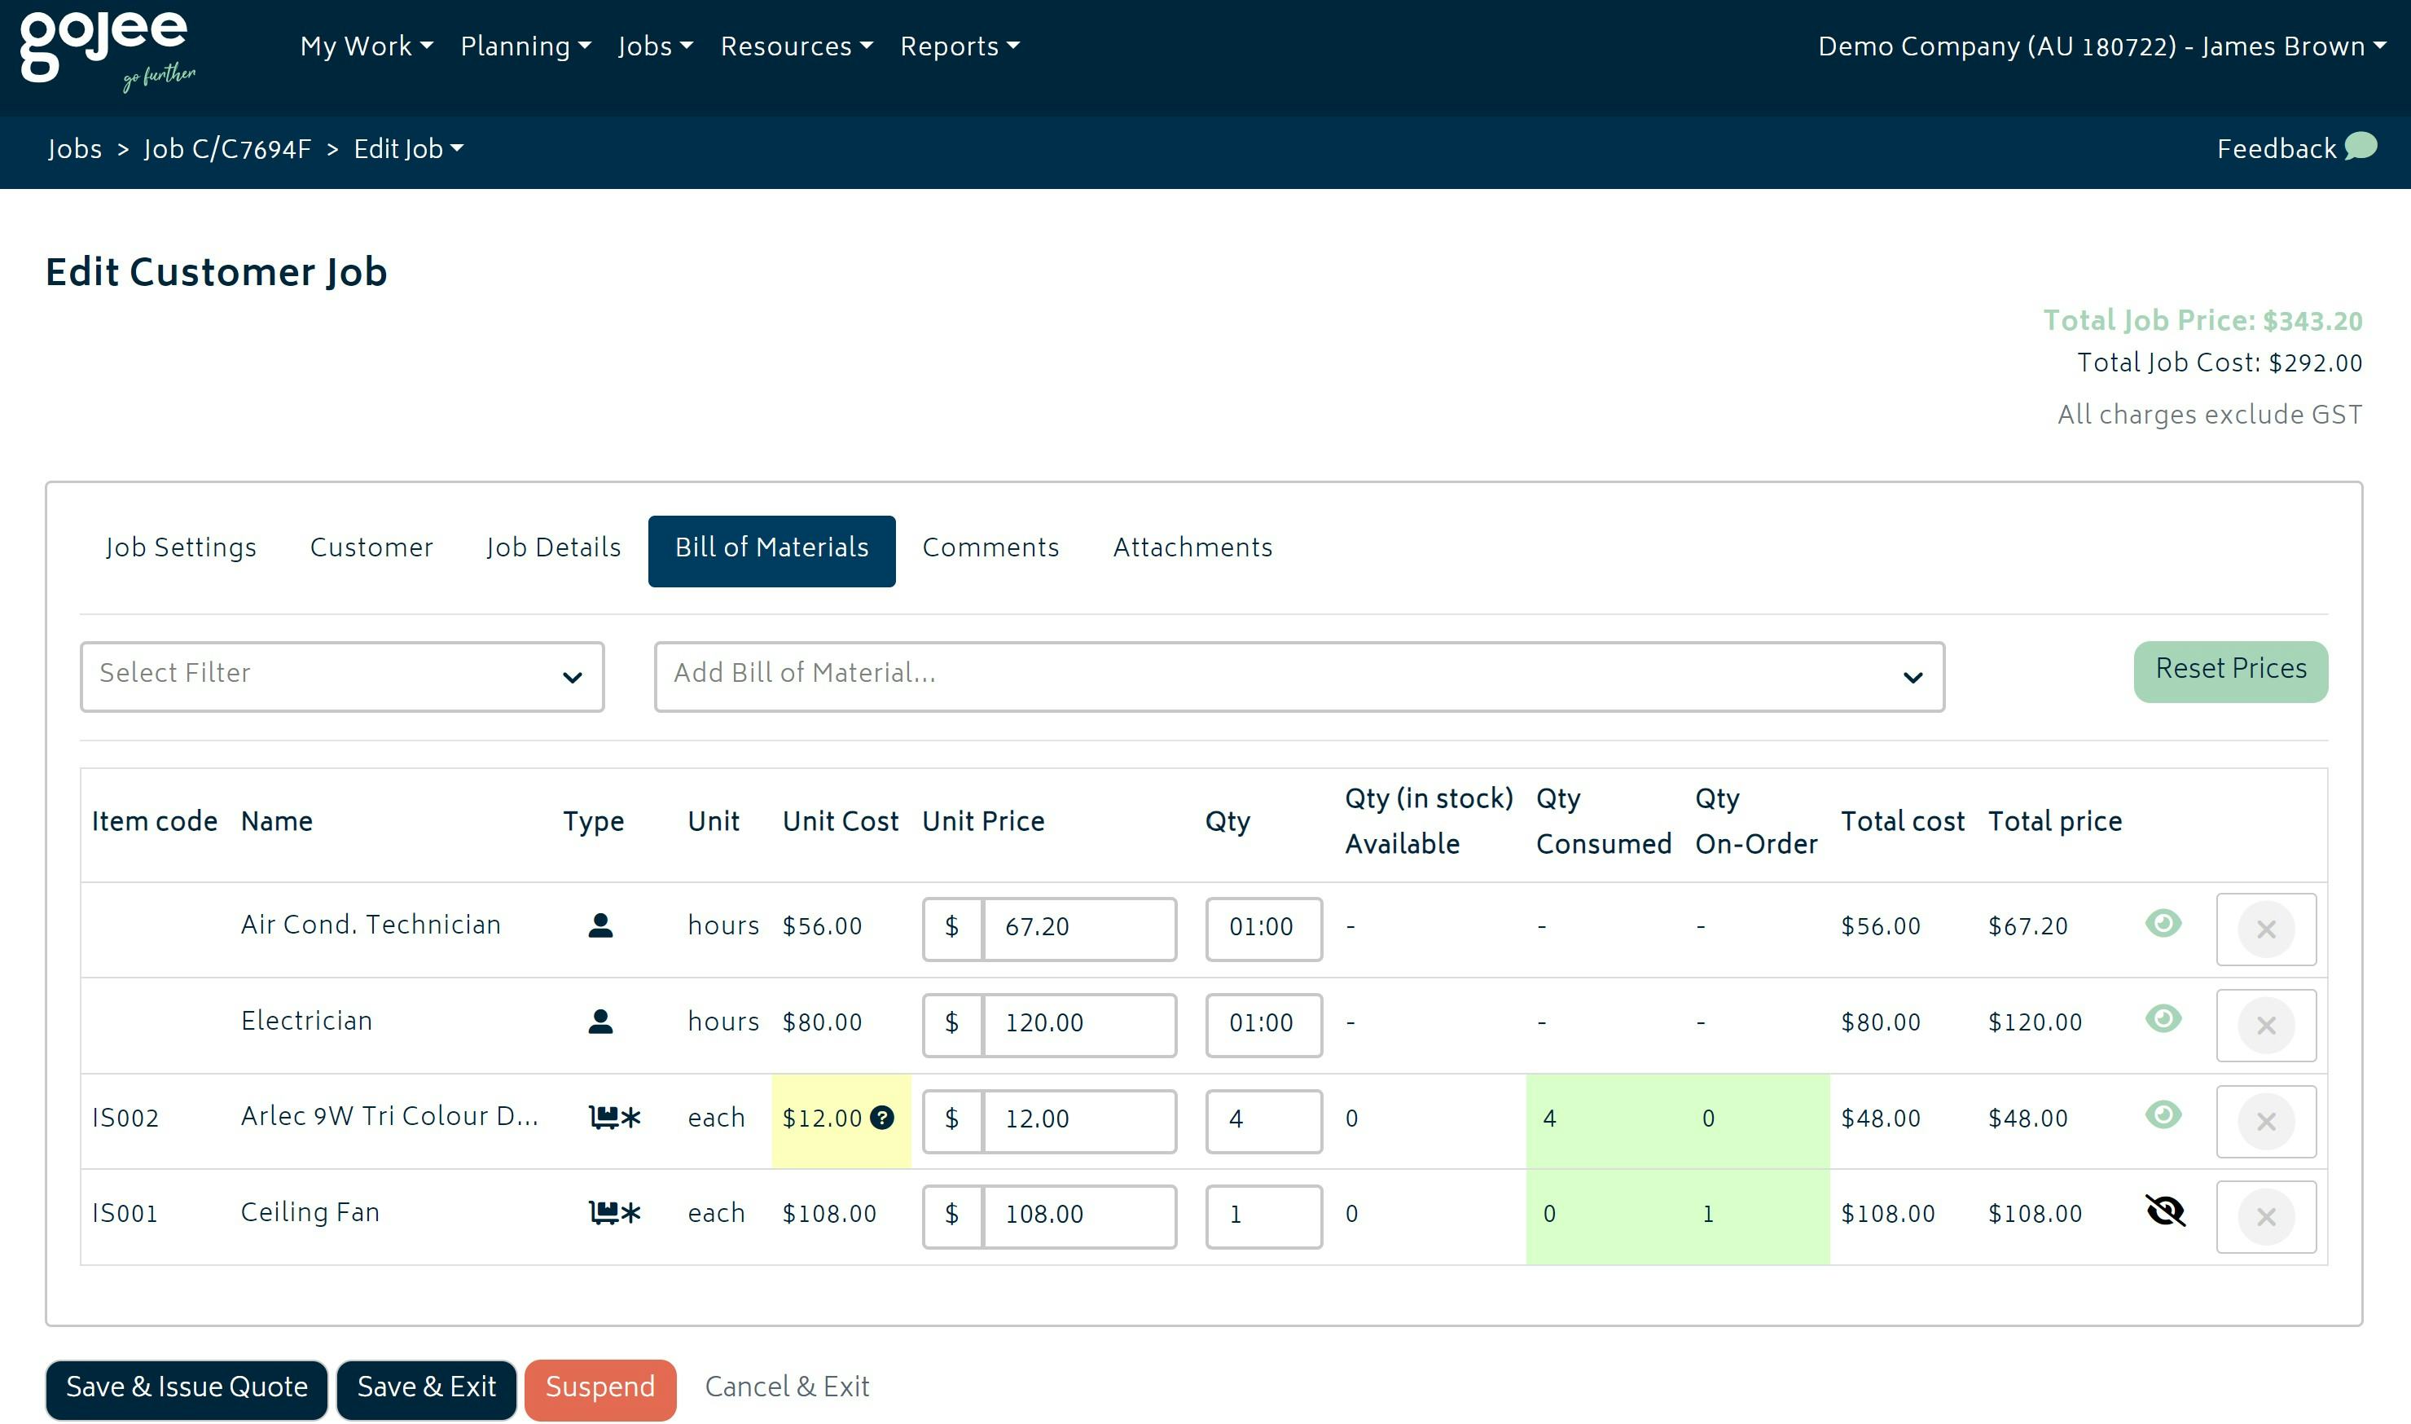This screenshot has width=2411, height=1424.
Task: Open the Select Filter dropdown
Action: [x=343, y=675]
